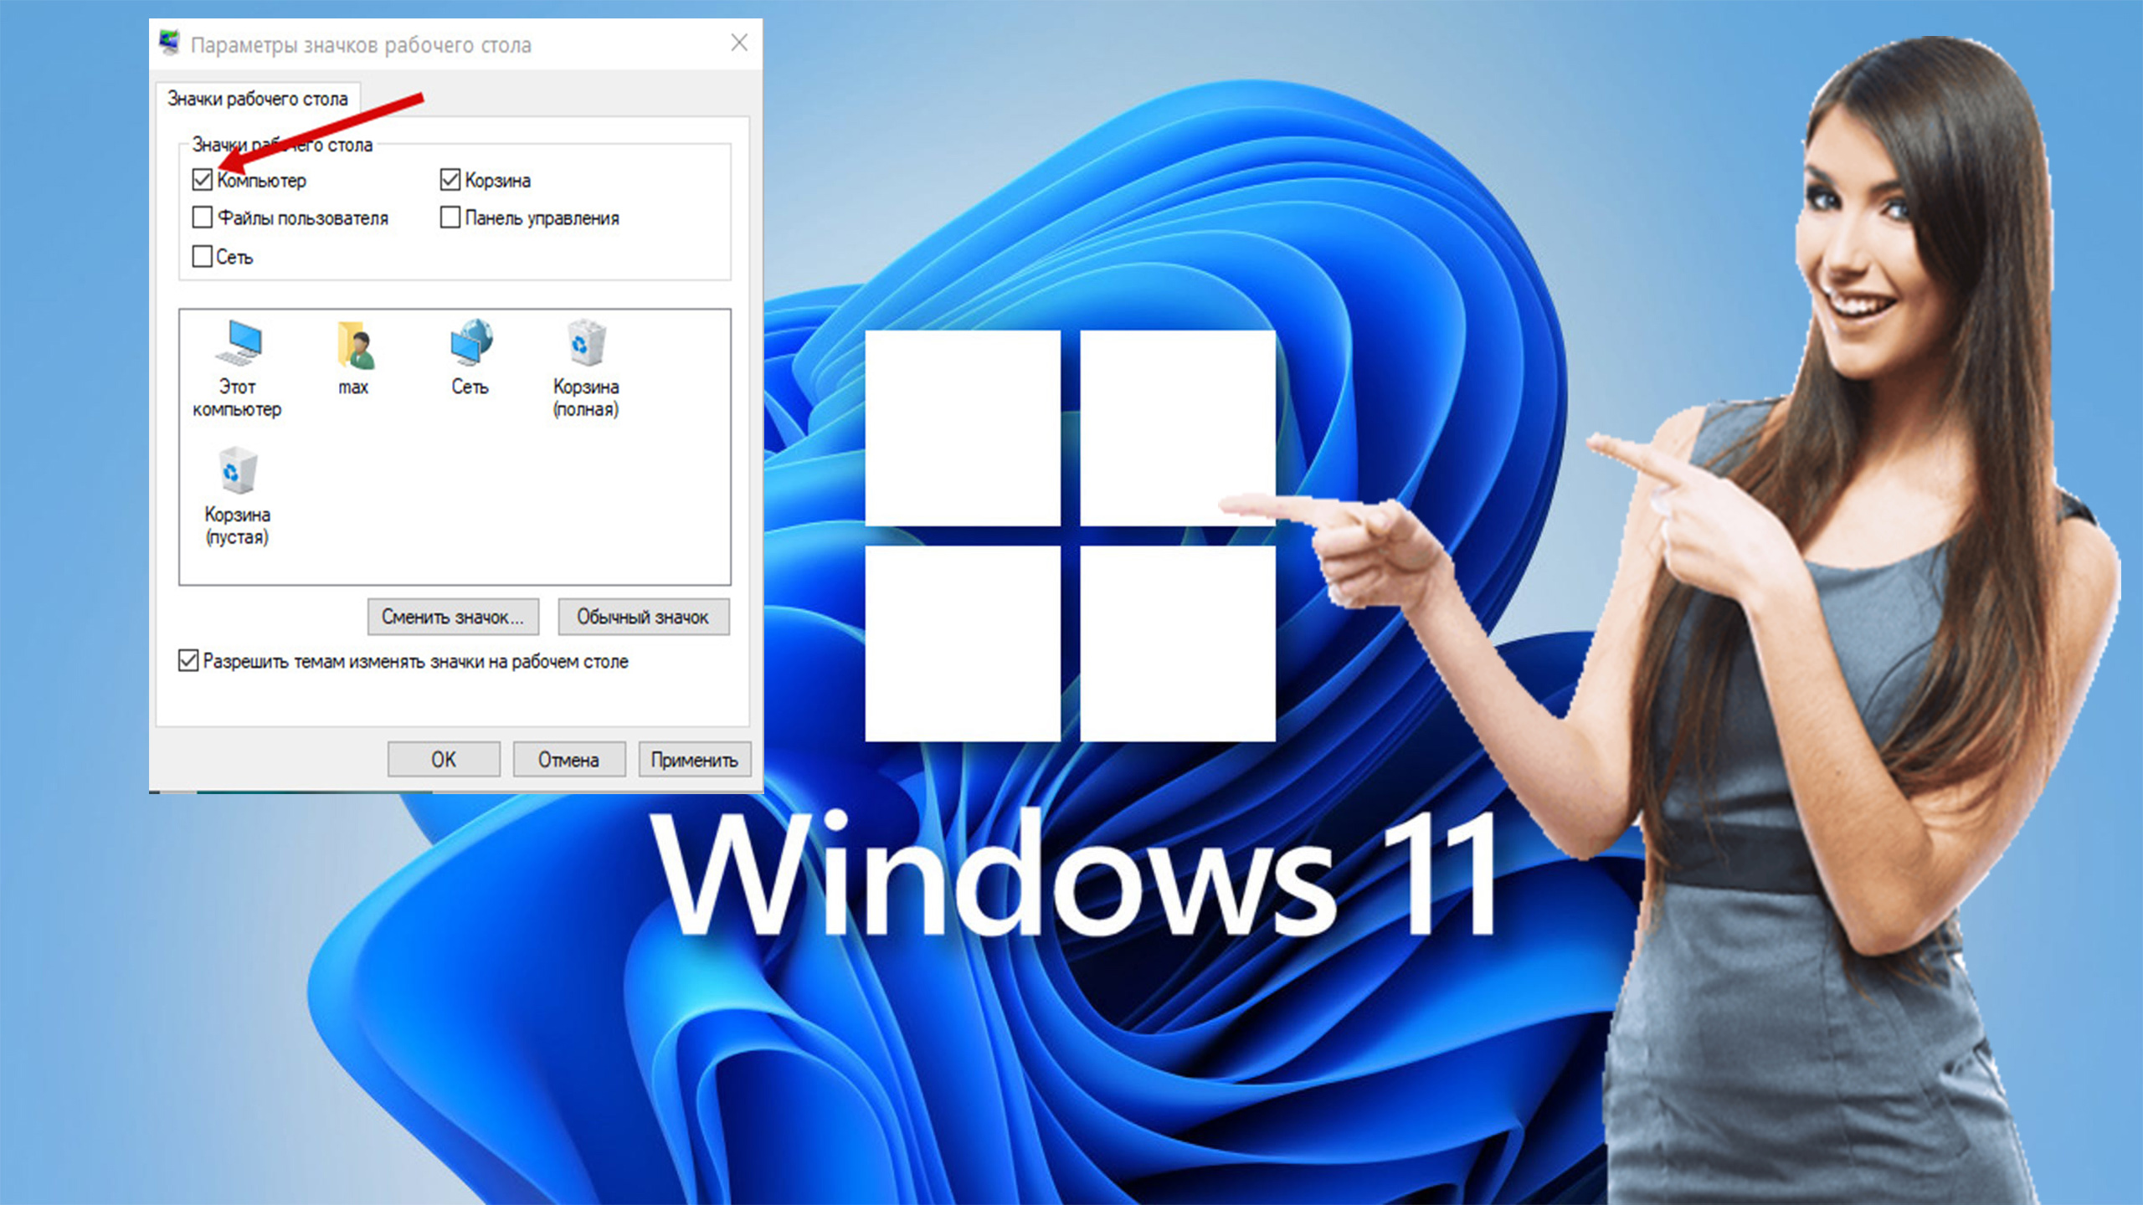Close the Параметры значков dialog

pyautogui.click(x=739, y=43)
